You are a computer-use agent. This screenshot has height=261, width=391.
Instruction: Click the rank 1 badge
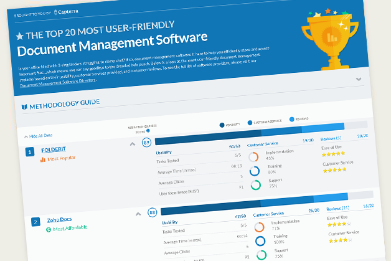[30, 152]
